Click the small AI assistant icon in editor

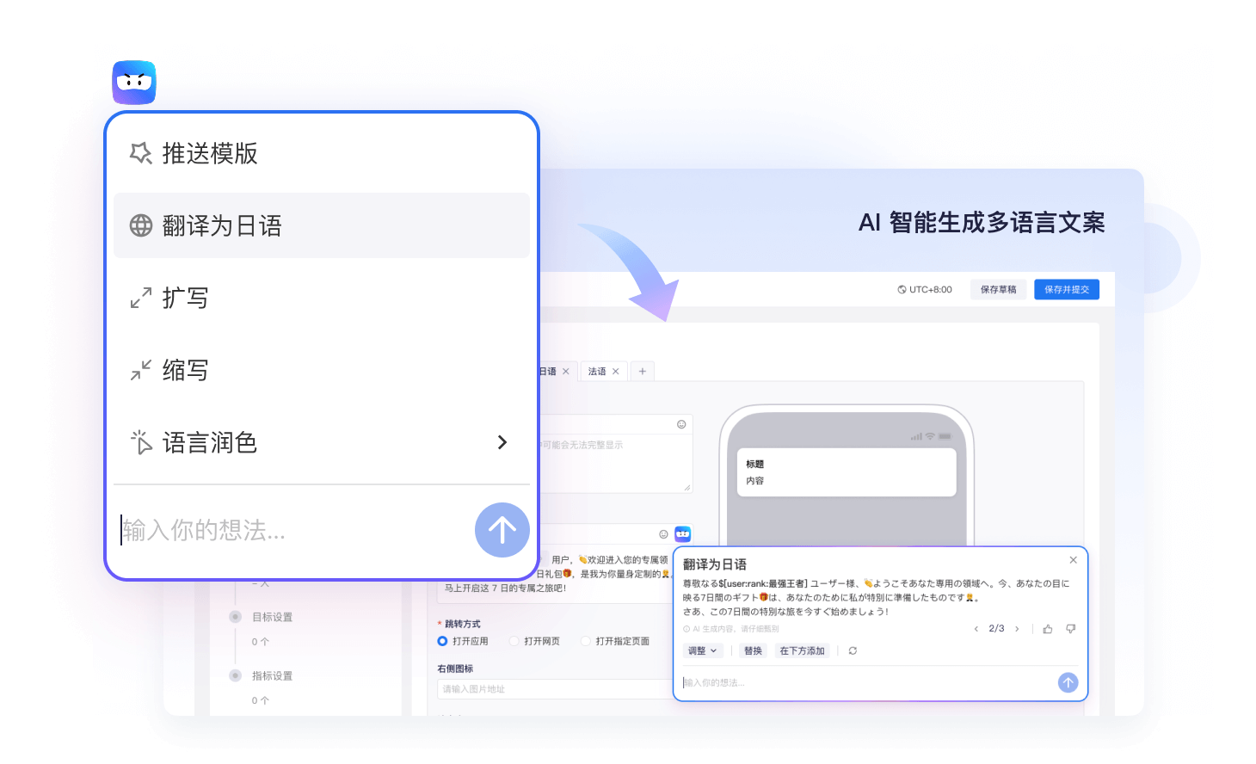[682, 534]
